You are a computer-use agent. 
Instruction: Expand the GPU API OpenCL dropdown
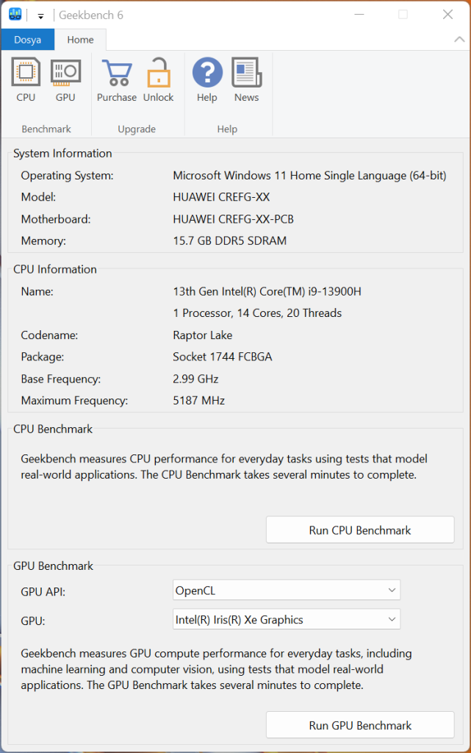click(287, 590)
